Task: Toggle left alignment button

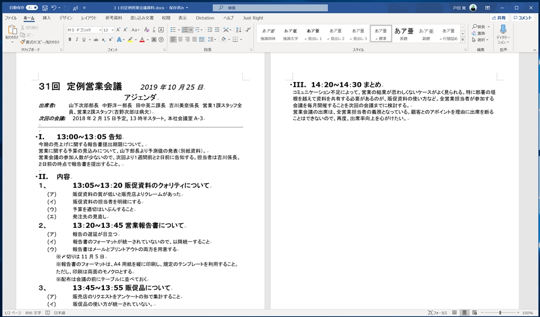Action: [173, 40]
